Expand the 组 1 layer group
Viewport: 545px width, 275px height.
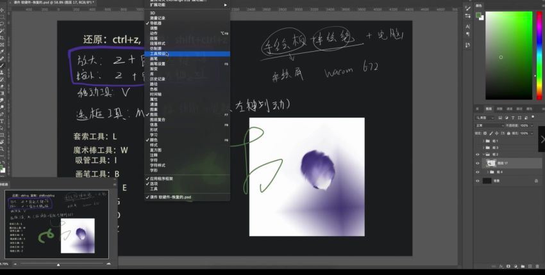(x=483, y=141)
